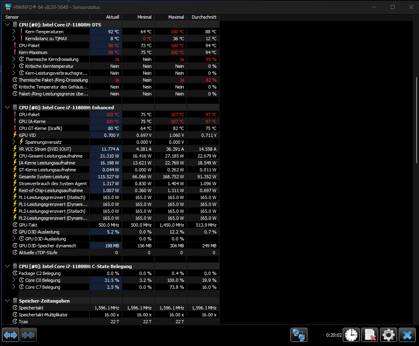Click the shrink columns arrows button
Image resolution: width=419 pixels, height=346 pixels.
coord(28,335)
